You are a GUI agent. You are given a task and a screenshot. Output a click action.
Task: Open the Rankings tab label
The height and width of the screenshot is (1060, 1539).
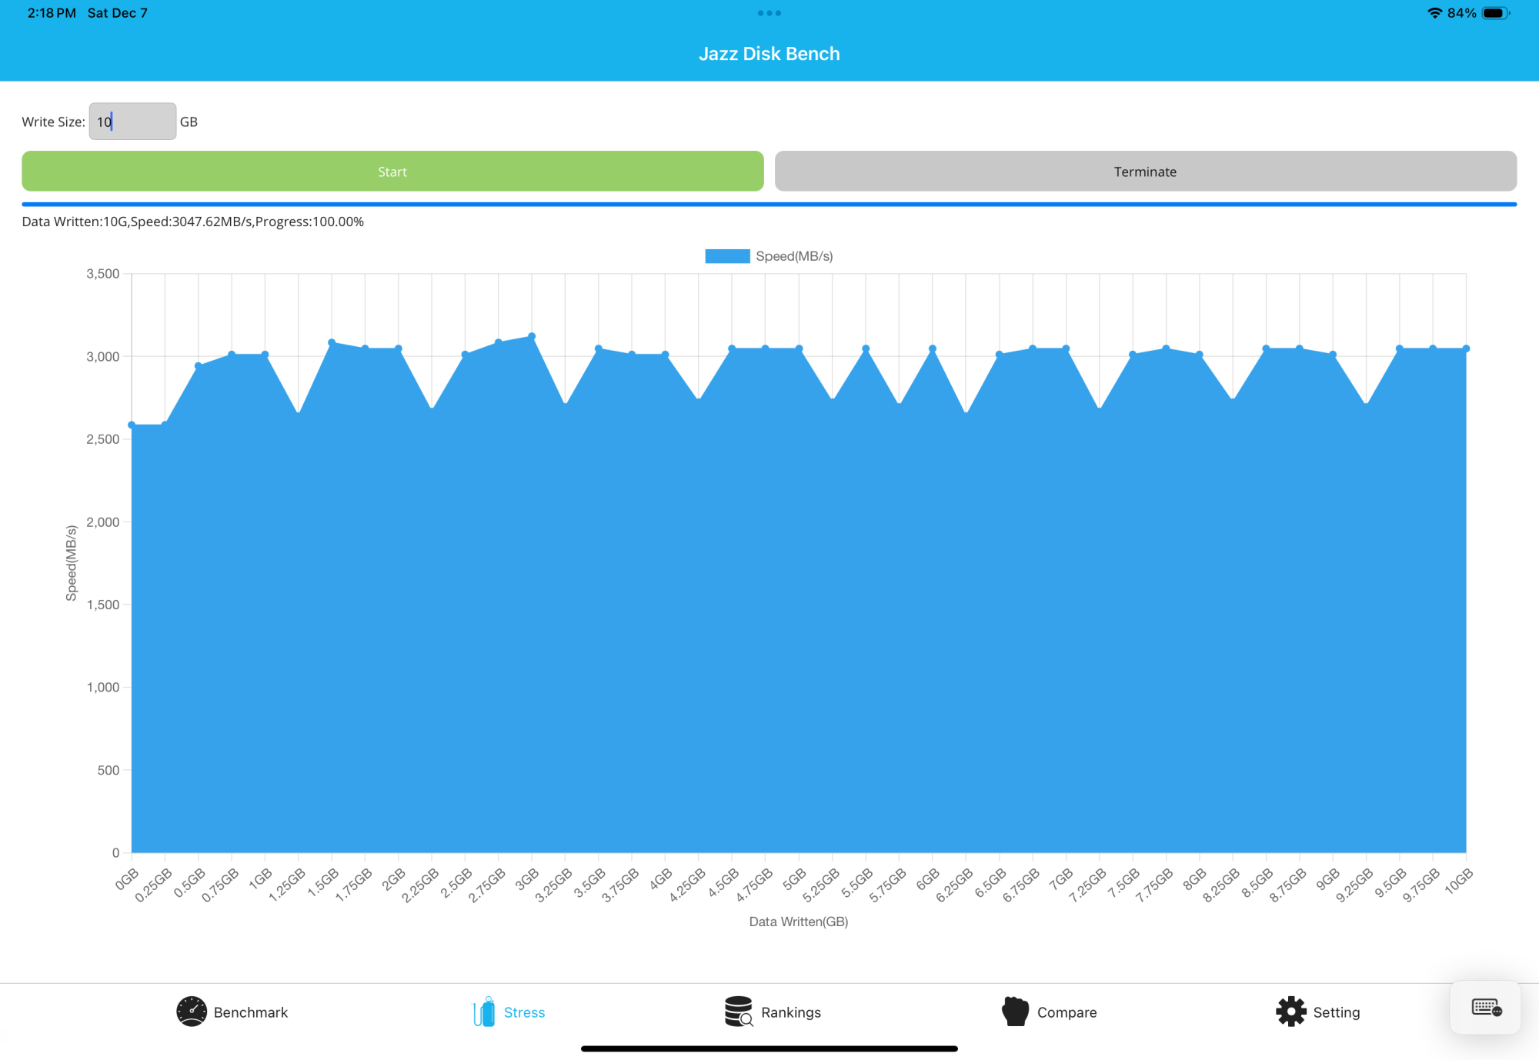click(x=790, y=1012)
